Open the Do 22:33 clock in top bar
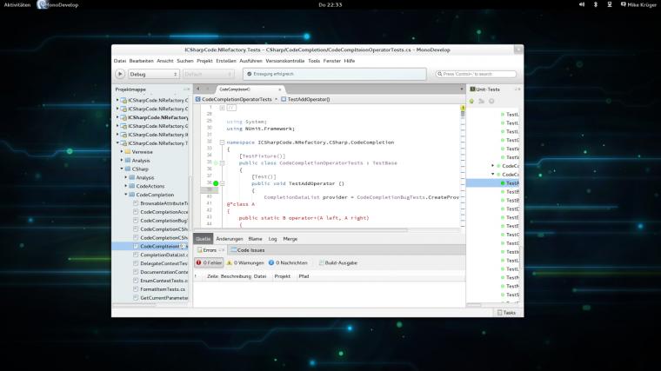Viewport: 661px width, 371px height. tap(330, 5)
